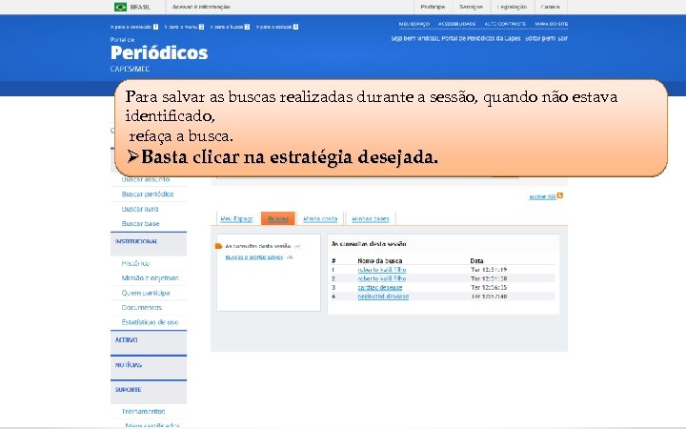This screenshot has width=686, height=429.
Task: Click the Buscar periódico sidebar link
Action: [148, 194]
